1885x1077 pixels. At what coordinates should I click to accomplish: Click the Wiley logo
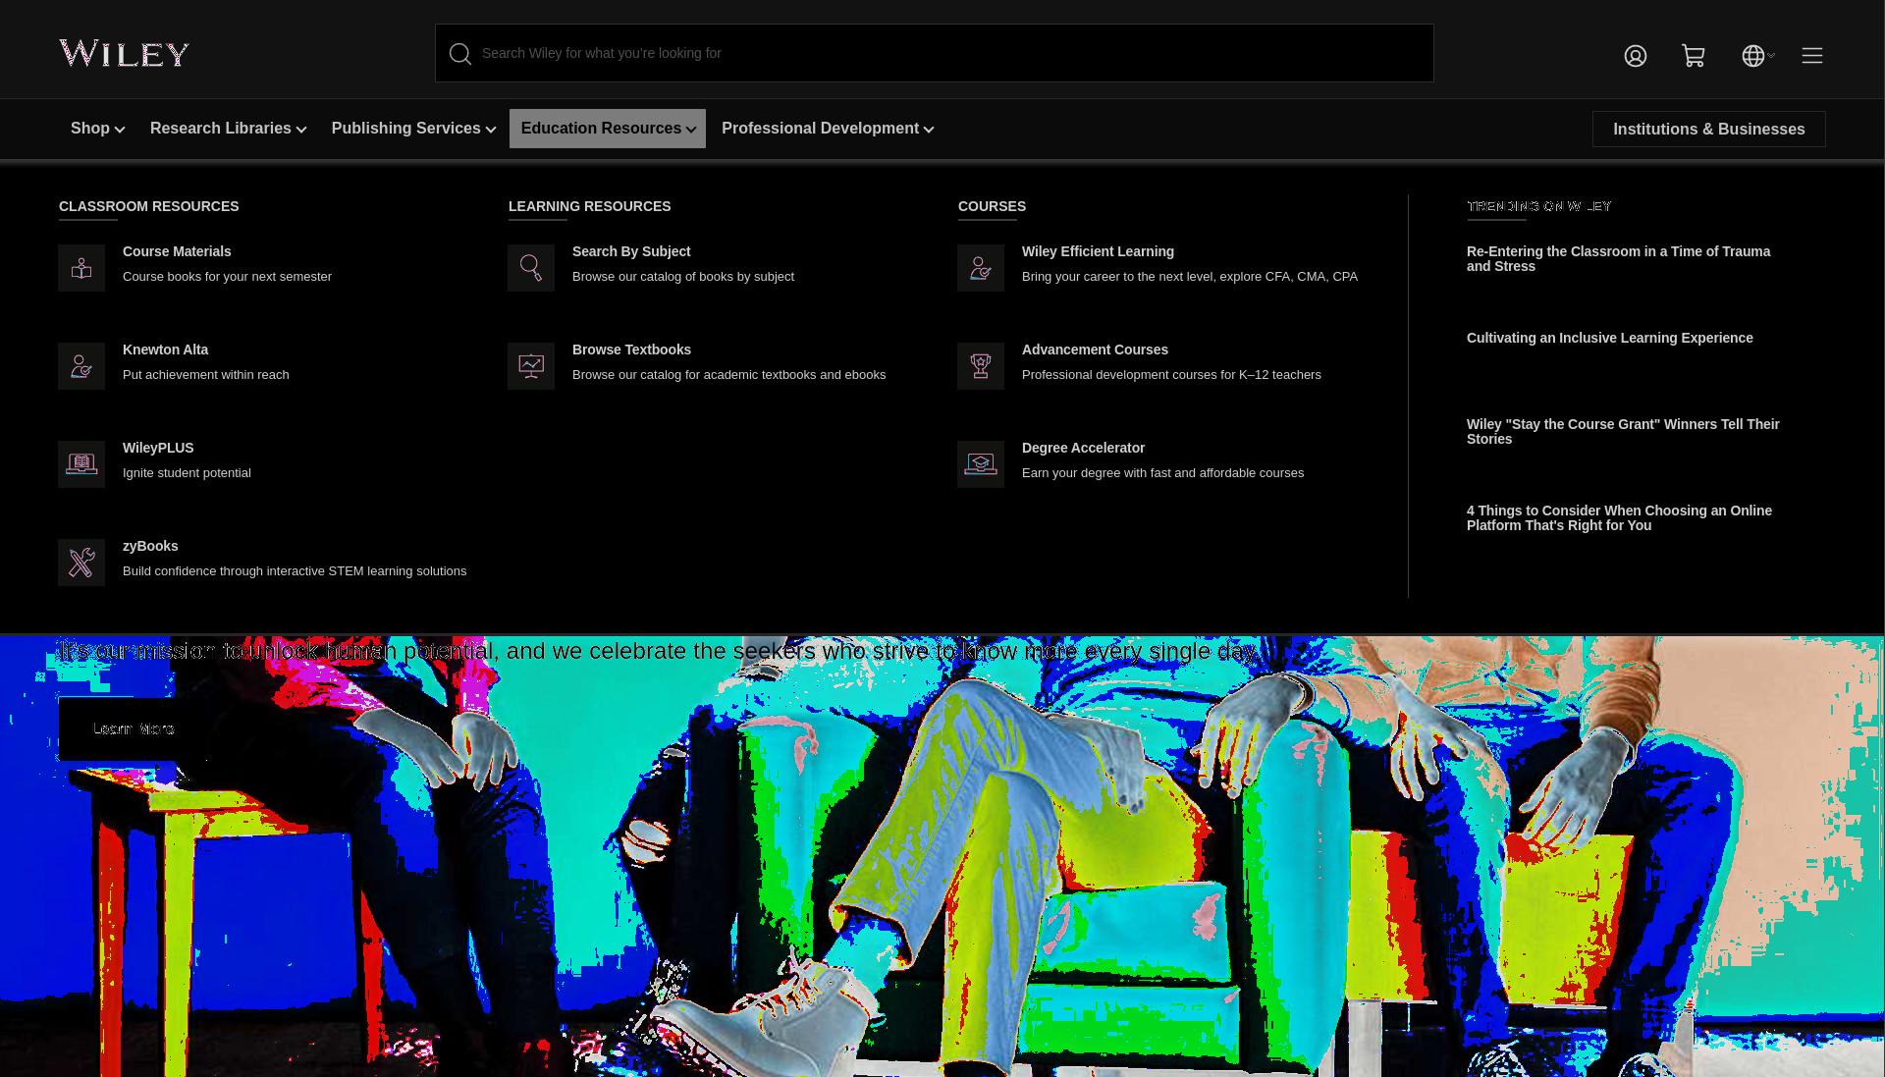click(124, 53)
